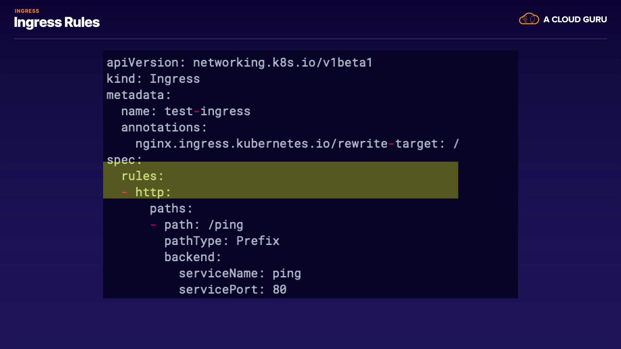Click the "paths:" key
The image size is (621, 349).
pyautogui.click(x=171, y=208)
